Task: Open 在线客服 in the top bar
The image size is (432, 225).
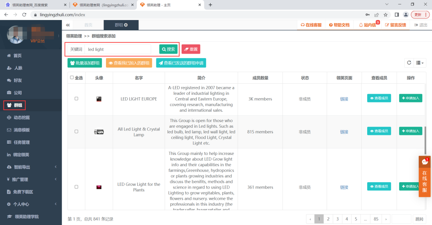Action: [x=311, y=25]
